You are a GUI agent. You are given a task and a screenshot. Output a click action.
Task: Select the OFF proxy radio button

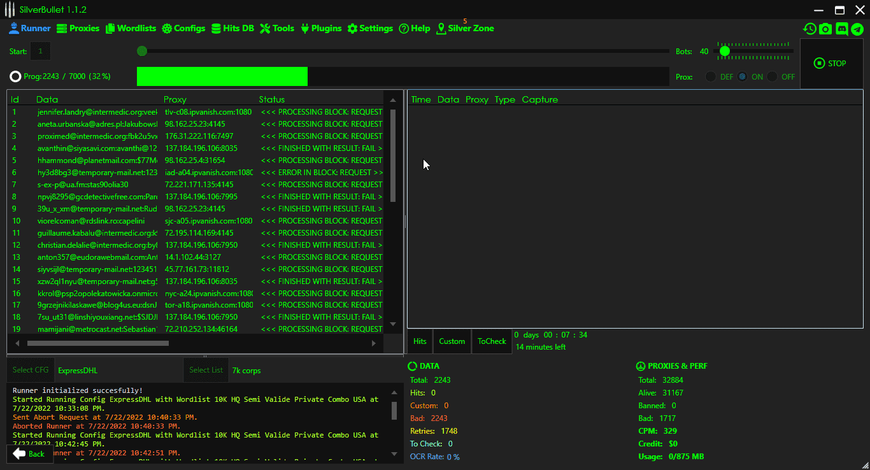pos(772,76)
